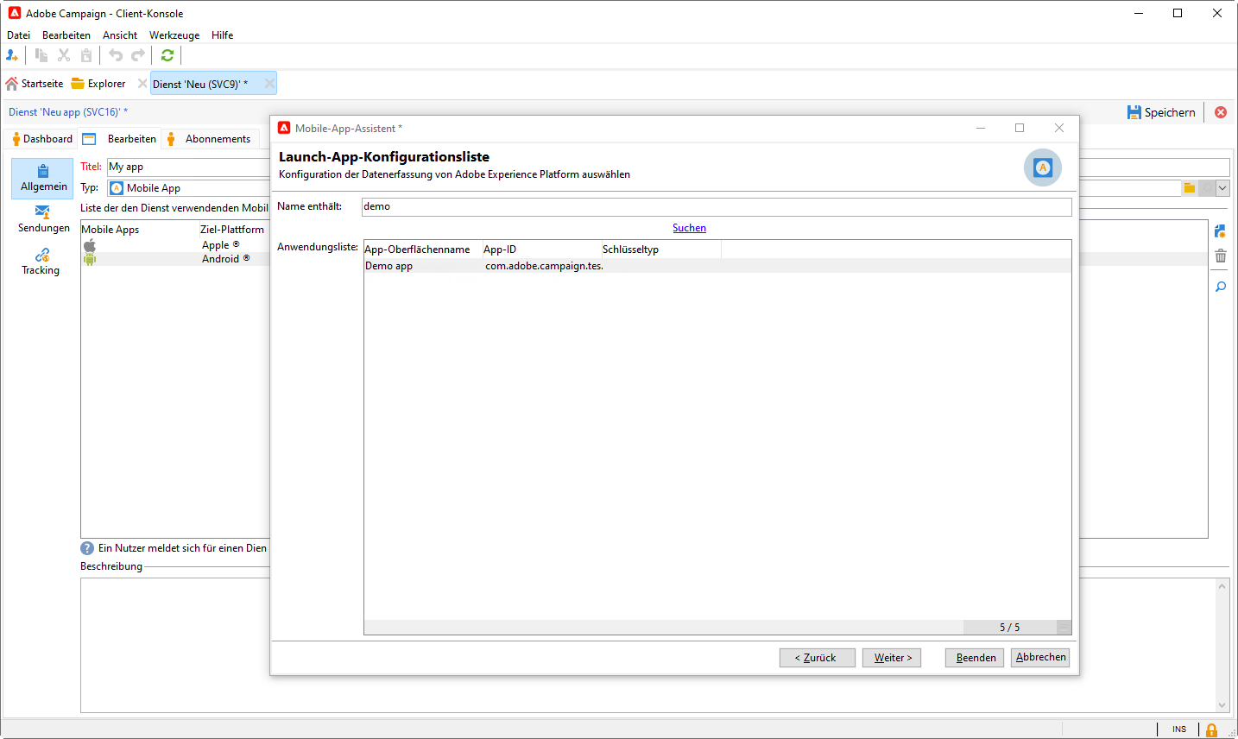Click the folder icon in the Typ field
The height and width of the screenshot is (739, 1238).
click(x=1190, y=188)
